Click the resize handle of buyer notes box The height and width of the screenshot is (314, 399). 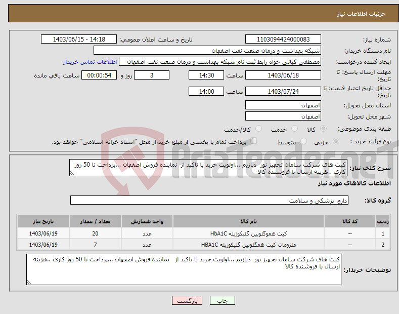coord(29,282)
